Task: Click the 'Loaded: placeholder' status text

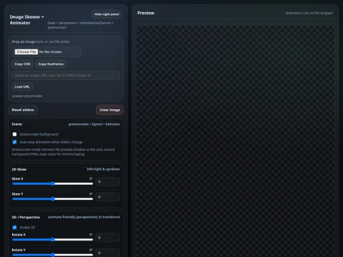Action: coord(27,96)
